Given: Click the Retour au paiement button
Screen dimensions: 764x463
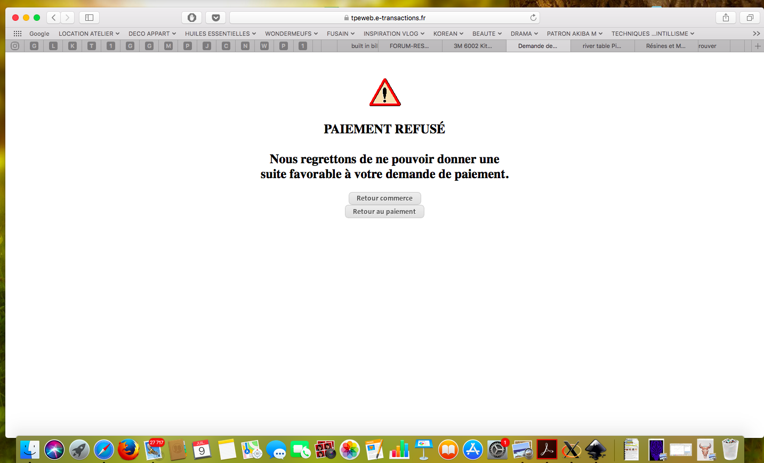Looking at the screenshot, I should [384, 211].
